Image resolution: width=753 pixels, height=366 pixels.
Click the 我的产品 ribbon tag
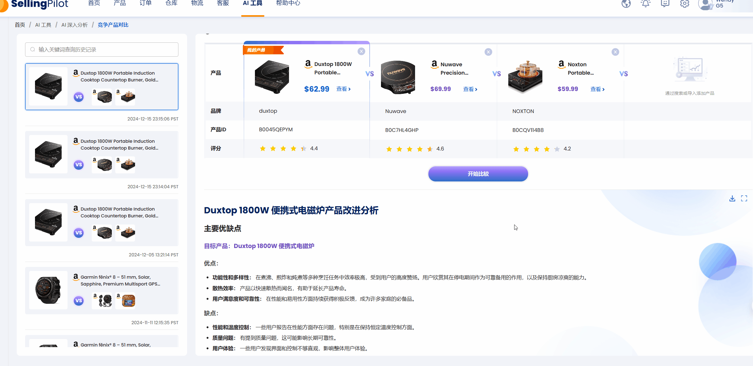[x=263, y=50]
